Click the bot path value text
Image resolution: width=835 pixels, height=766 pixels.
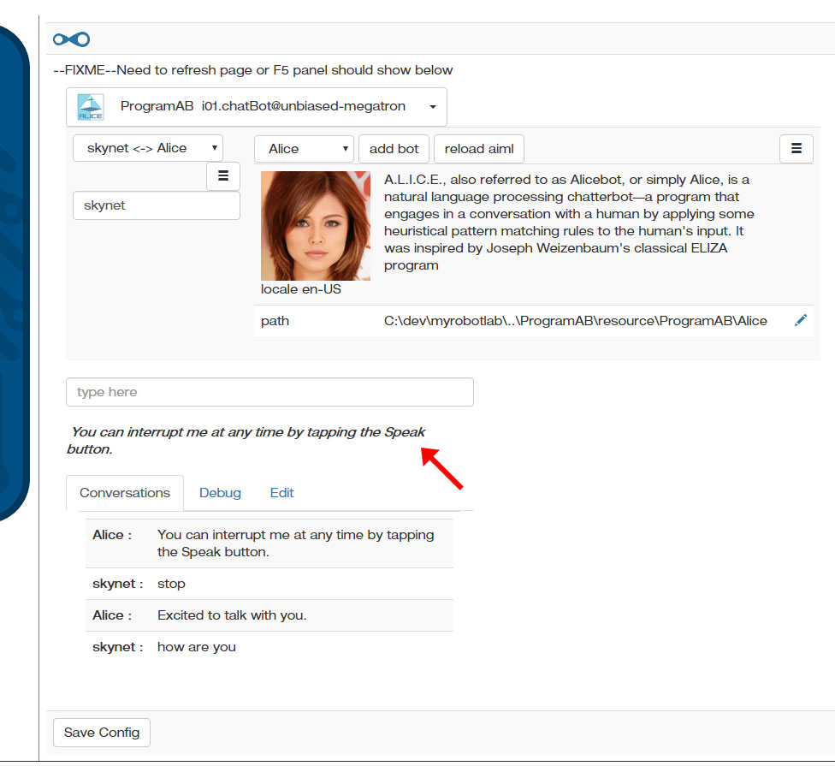click(x=575, y=321)
